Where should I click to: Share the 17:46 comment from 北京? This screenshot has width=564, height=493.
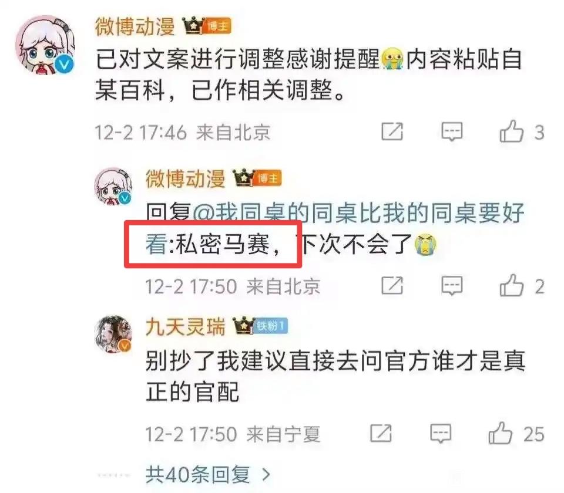[392, 131]
